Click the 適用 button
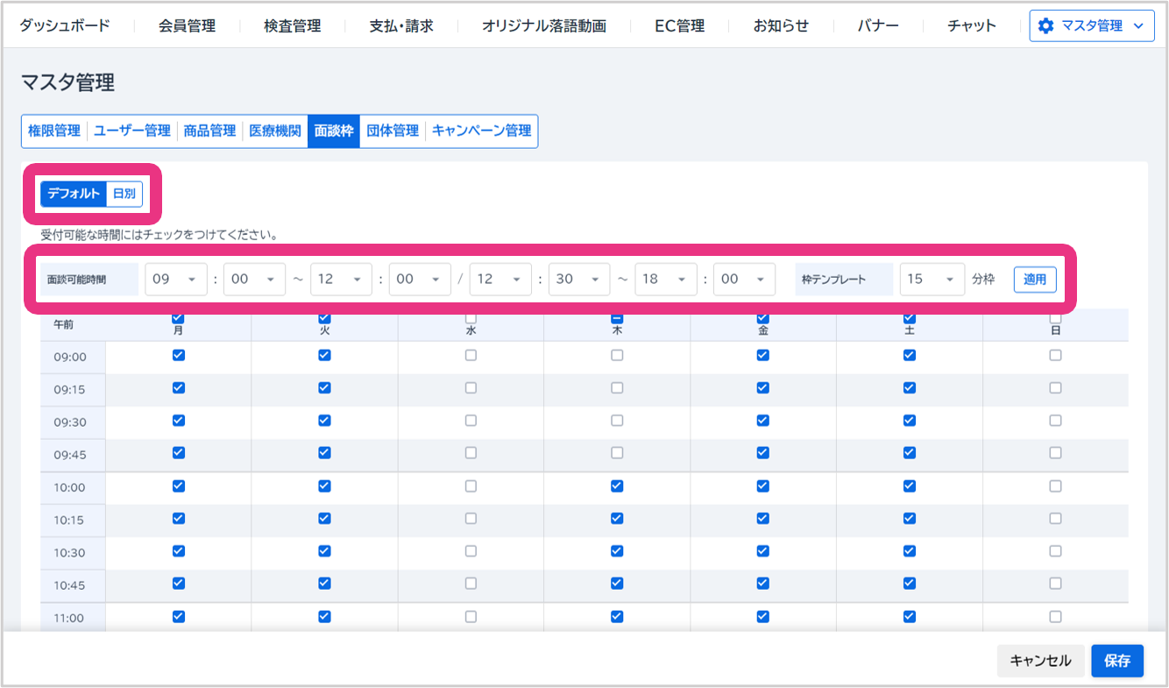This screenshot has height=688, width=1169. point(1035,279)
